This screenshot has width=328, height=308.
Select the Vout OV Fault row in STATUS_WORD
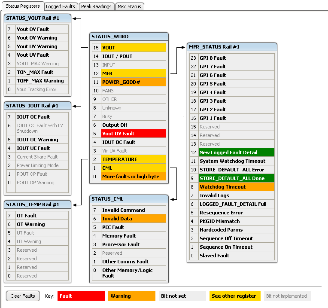pyautogui.click(x=133, y=134)
